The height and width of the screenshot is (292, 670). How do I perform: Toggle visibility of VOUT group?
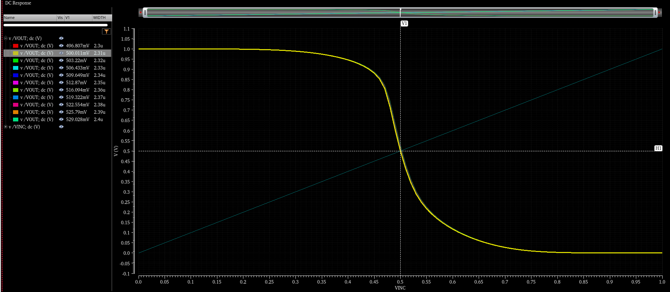[61, 38]
